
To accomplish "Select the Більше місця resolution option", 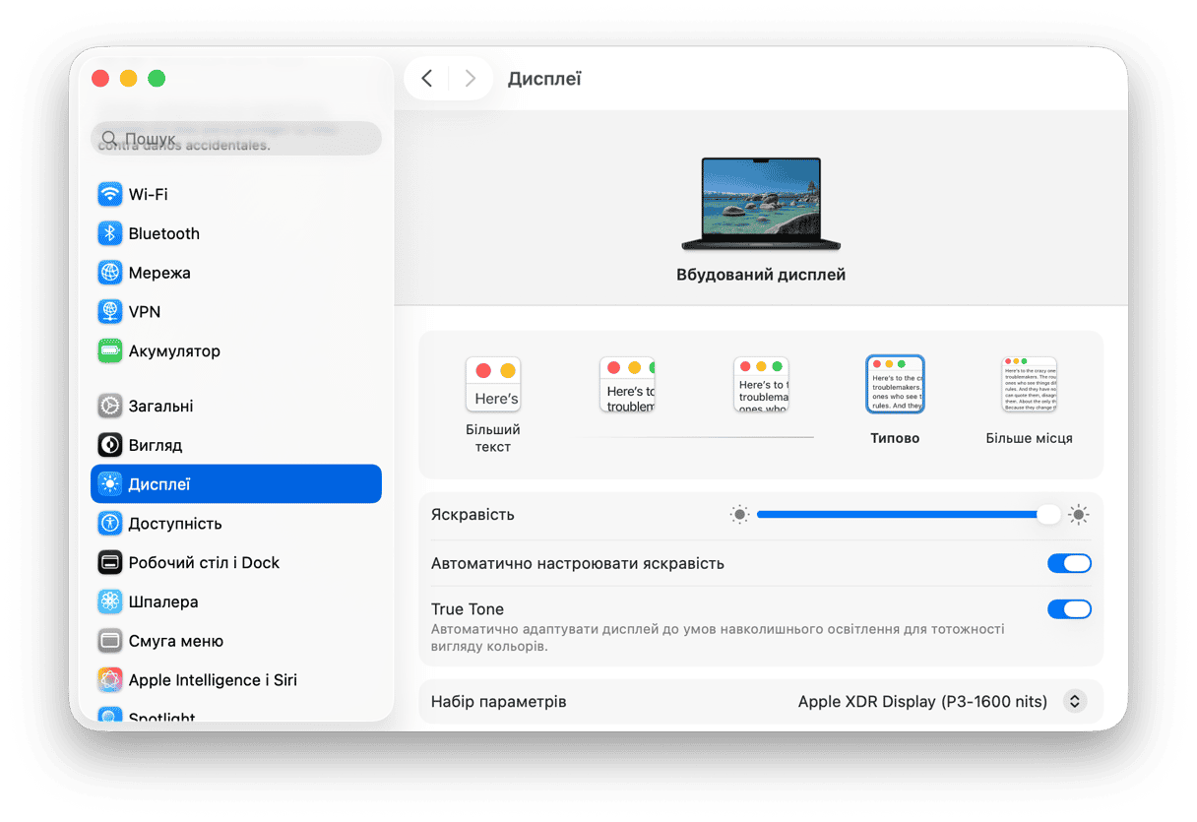I will (1029, 385).
